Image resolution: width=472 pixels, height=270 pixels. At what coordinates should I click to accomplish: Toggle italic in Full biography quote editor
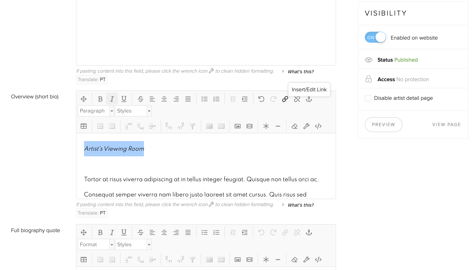pyautogui.click(x=112, y=232)
